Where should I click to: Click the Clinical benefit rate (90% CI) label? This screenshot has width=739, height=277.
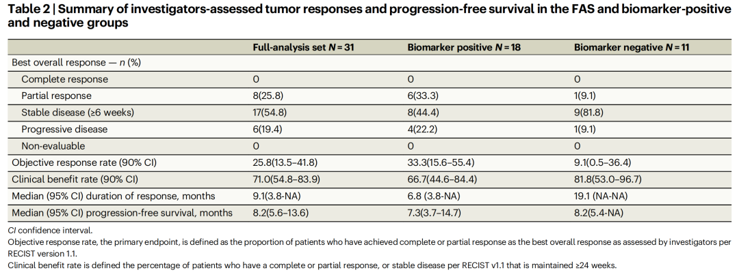pos(75,179)
